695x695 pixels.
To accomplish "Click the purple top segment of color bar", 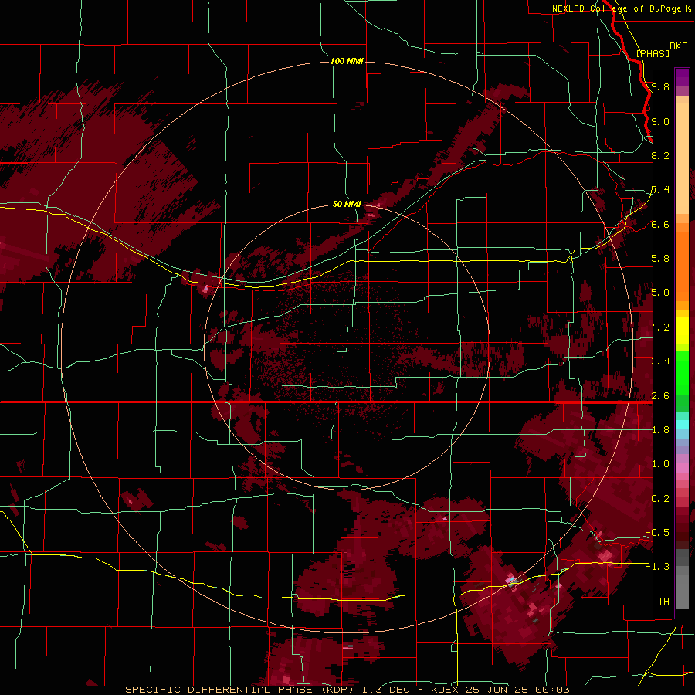I will pyautogui.click(x=682, y=77).
